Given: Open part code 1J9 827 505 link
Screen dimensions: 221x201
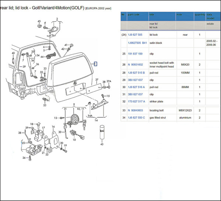Looking at the screenshot, I should (x=134, y=35).
